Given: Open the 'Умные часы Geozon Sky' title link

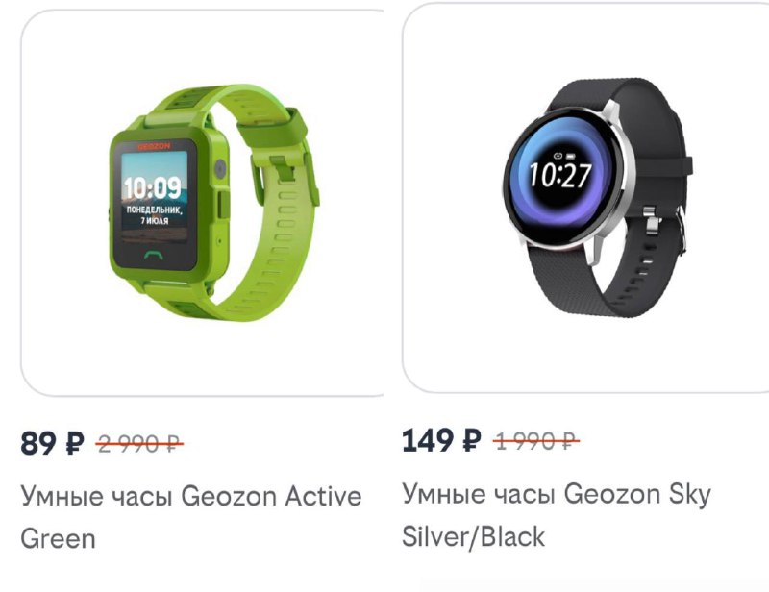Looking at the screenshot, I should click(557, 494).
